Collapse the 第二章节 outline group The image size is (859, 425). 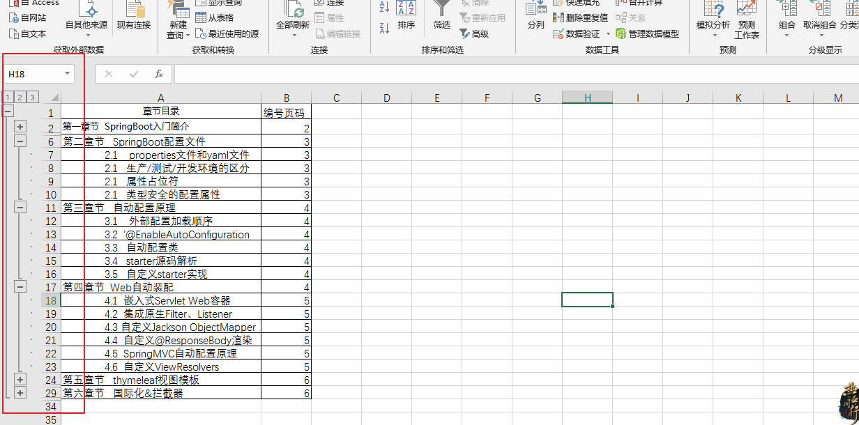pyautogui.click(x=20, y=141)
